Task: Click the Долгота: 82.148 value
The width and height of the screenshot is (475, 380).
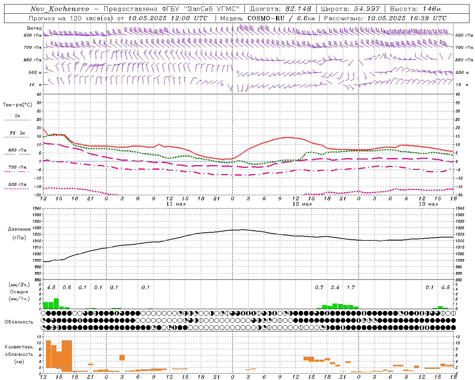Action: click(x=281, y=9)
